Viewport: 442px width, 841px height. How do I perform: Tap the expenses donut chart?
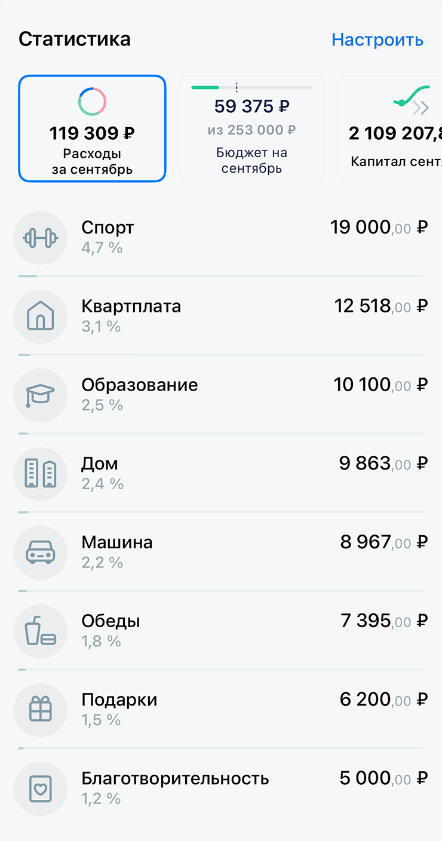tap(92, 102)
